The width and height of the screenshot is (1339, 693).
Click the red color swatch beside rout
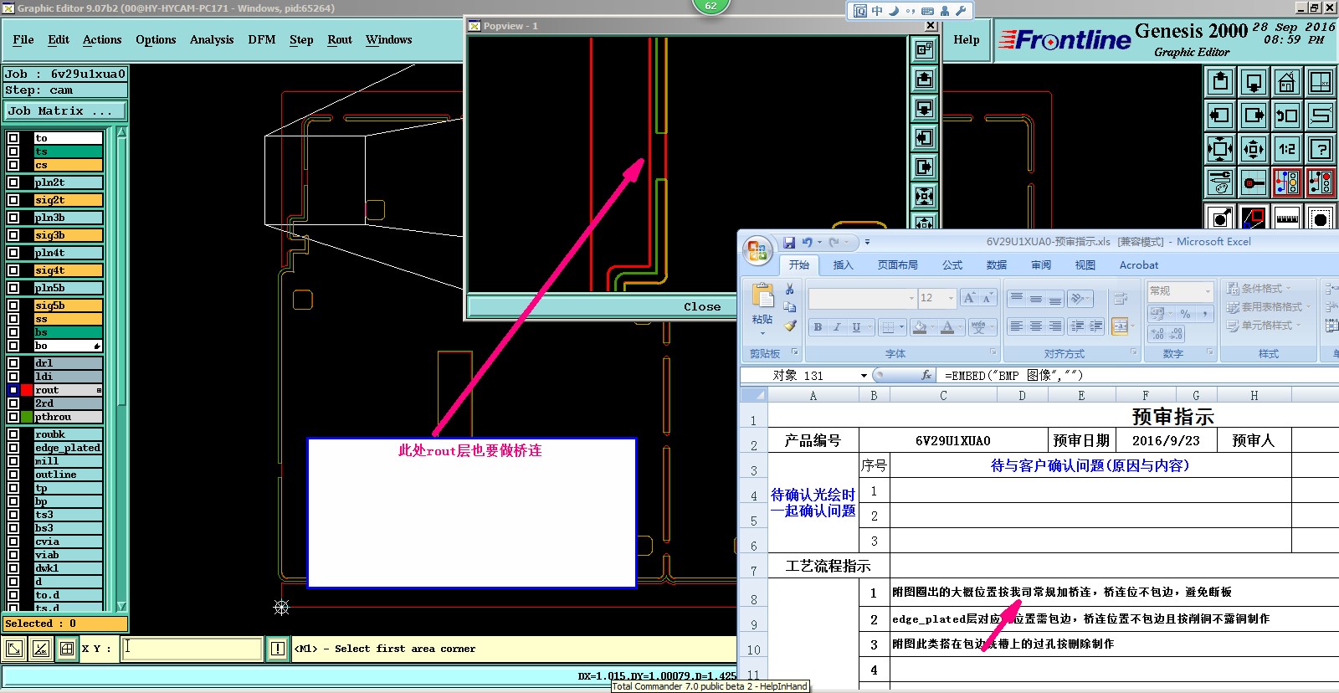27,390
